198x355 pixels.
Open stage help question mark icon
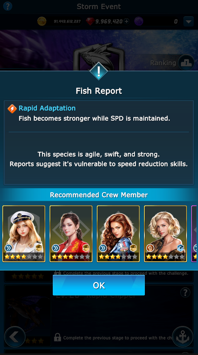(x=185, y=292)
